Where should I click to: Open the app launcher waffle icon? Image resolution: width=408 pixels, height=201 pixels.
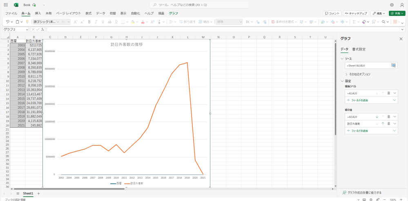click(6, 5)
